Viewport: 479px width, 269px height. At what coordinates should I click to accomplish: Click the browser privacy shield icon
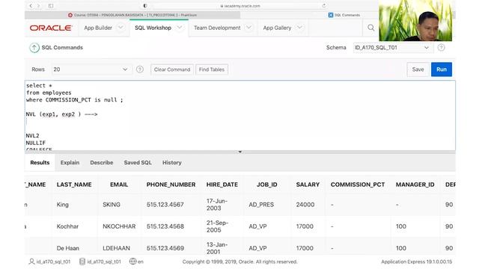click(145, 6)
